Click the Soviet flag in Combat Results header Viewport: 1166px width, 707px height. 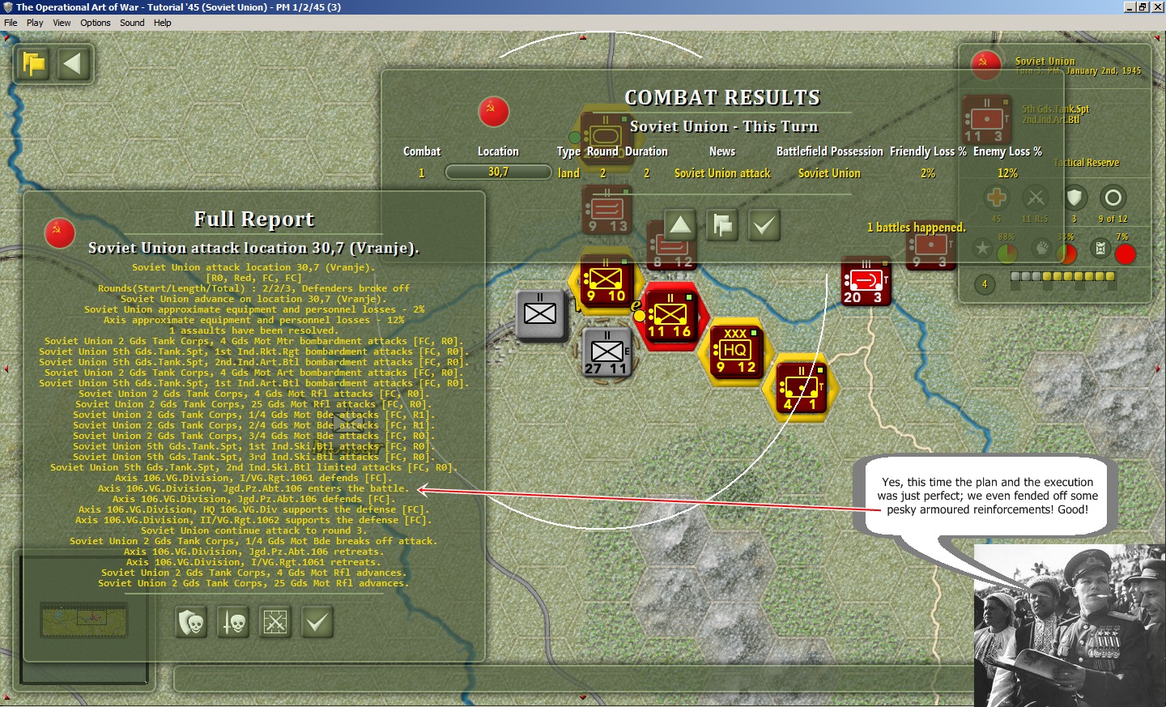click(x=494, y=112)
